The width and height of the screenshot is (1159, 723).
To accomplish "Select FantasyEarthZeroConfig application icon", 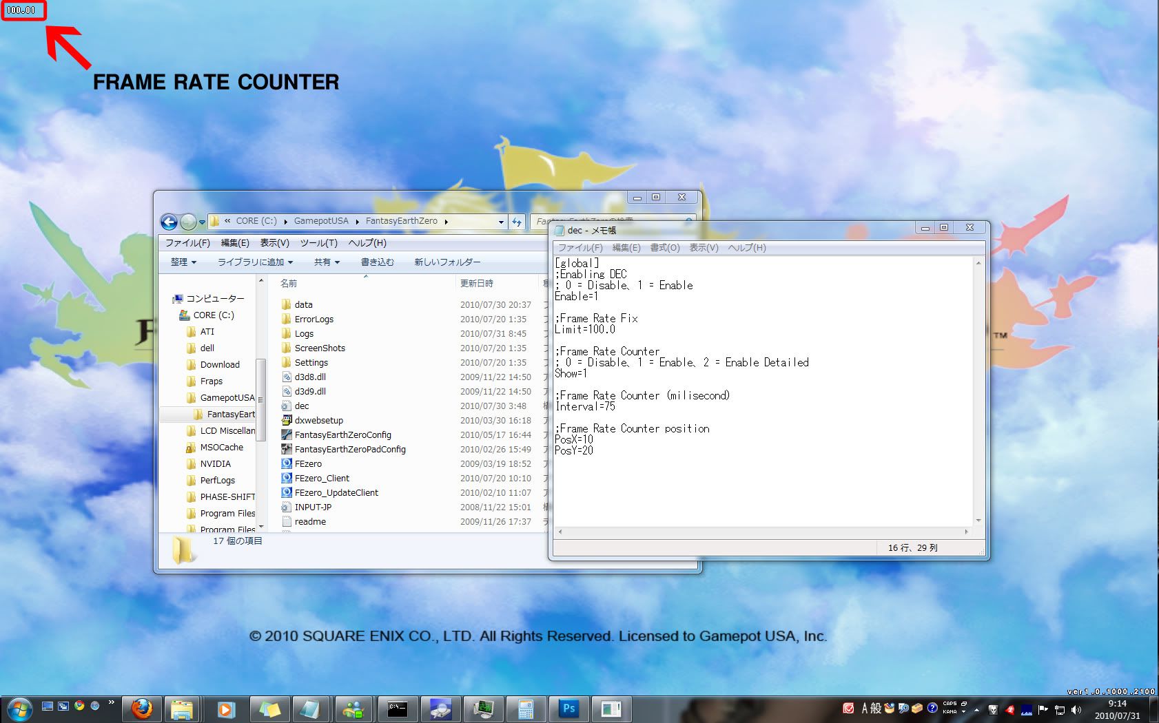I will (287, 434).
